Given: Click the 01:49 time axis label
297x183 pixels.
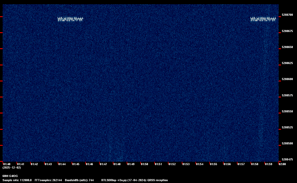Looking at the screenshot, I should 131,164.
